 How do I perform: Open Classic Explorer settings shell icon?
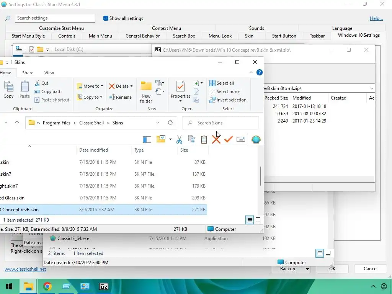click(256, 139)
